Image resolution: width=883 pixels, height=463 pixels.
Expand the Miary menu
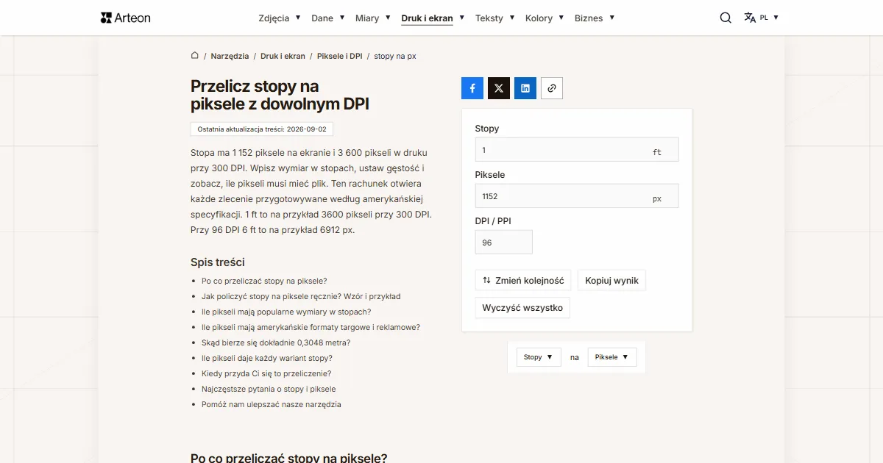[373, 18]
